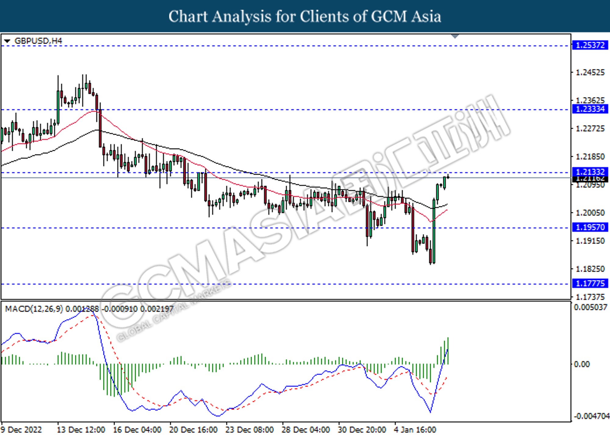Select the 1.23334 price level label

[x=590, y=109]
